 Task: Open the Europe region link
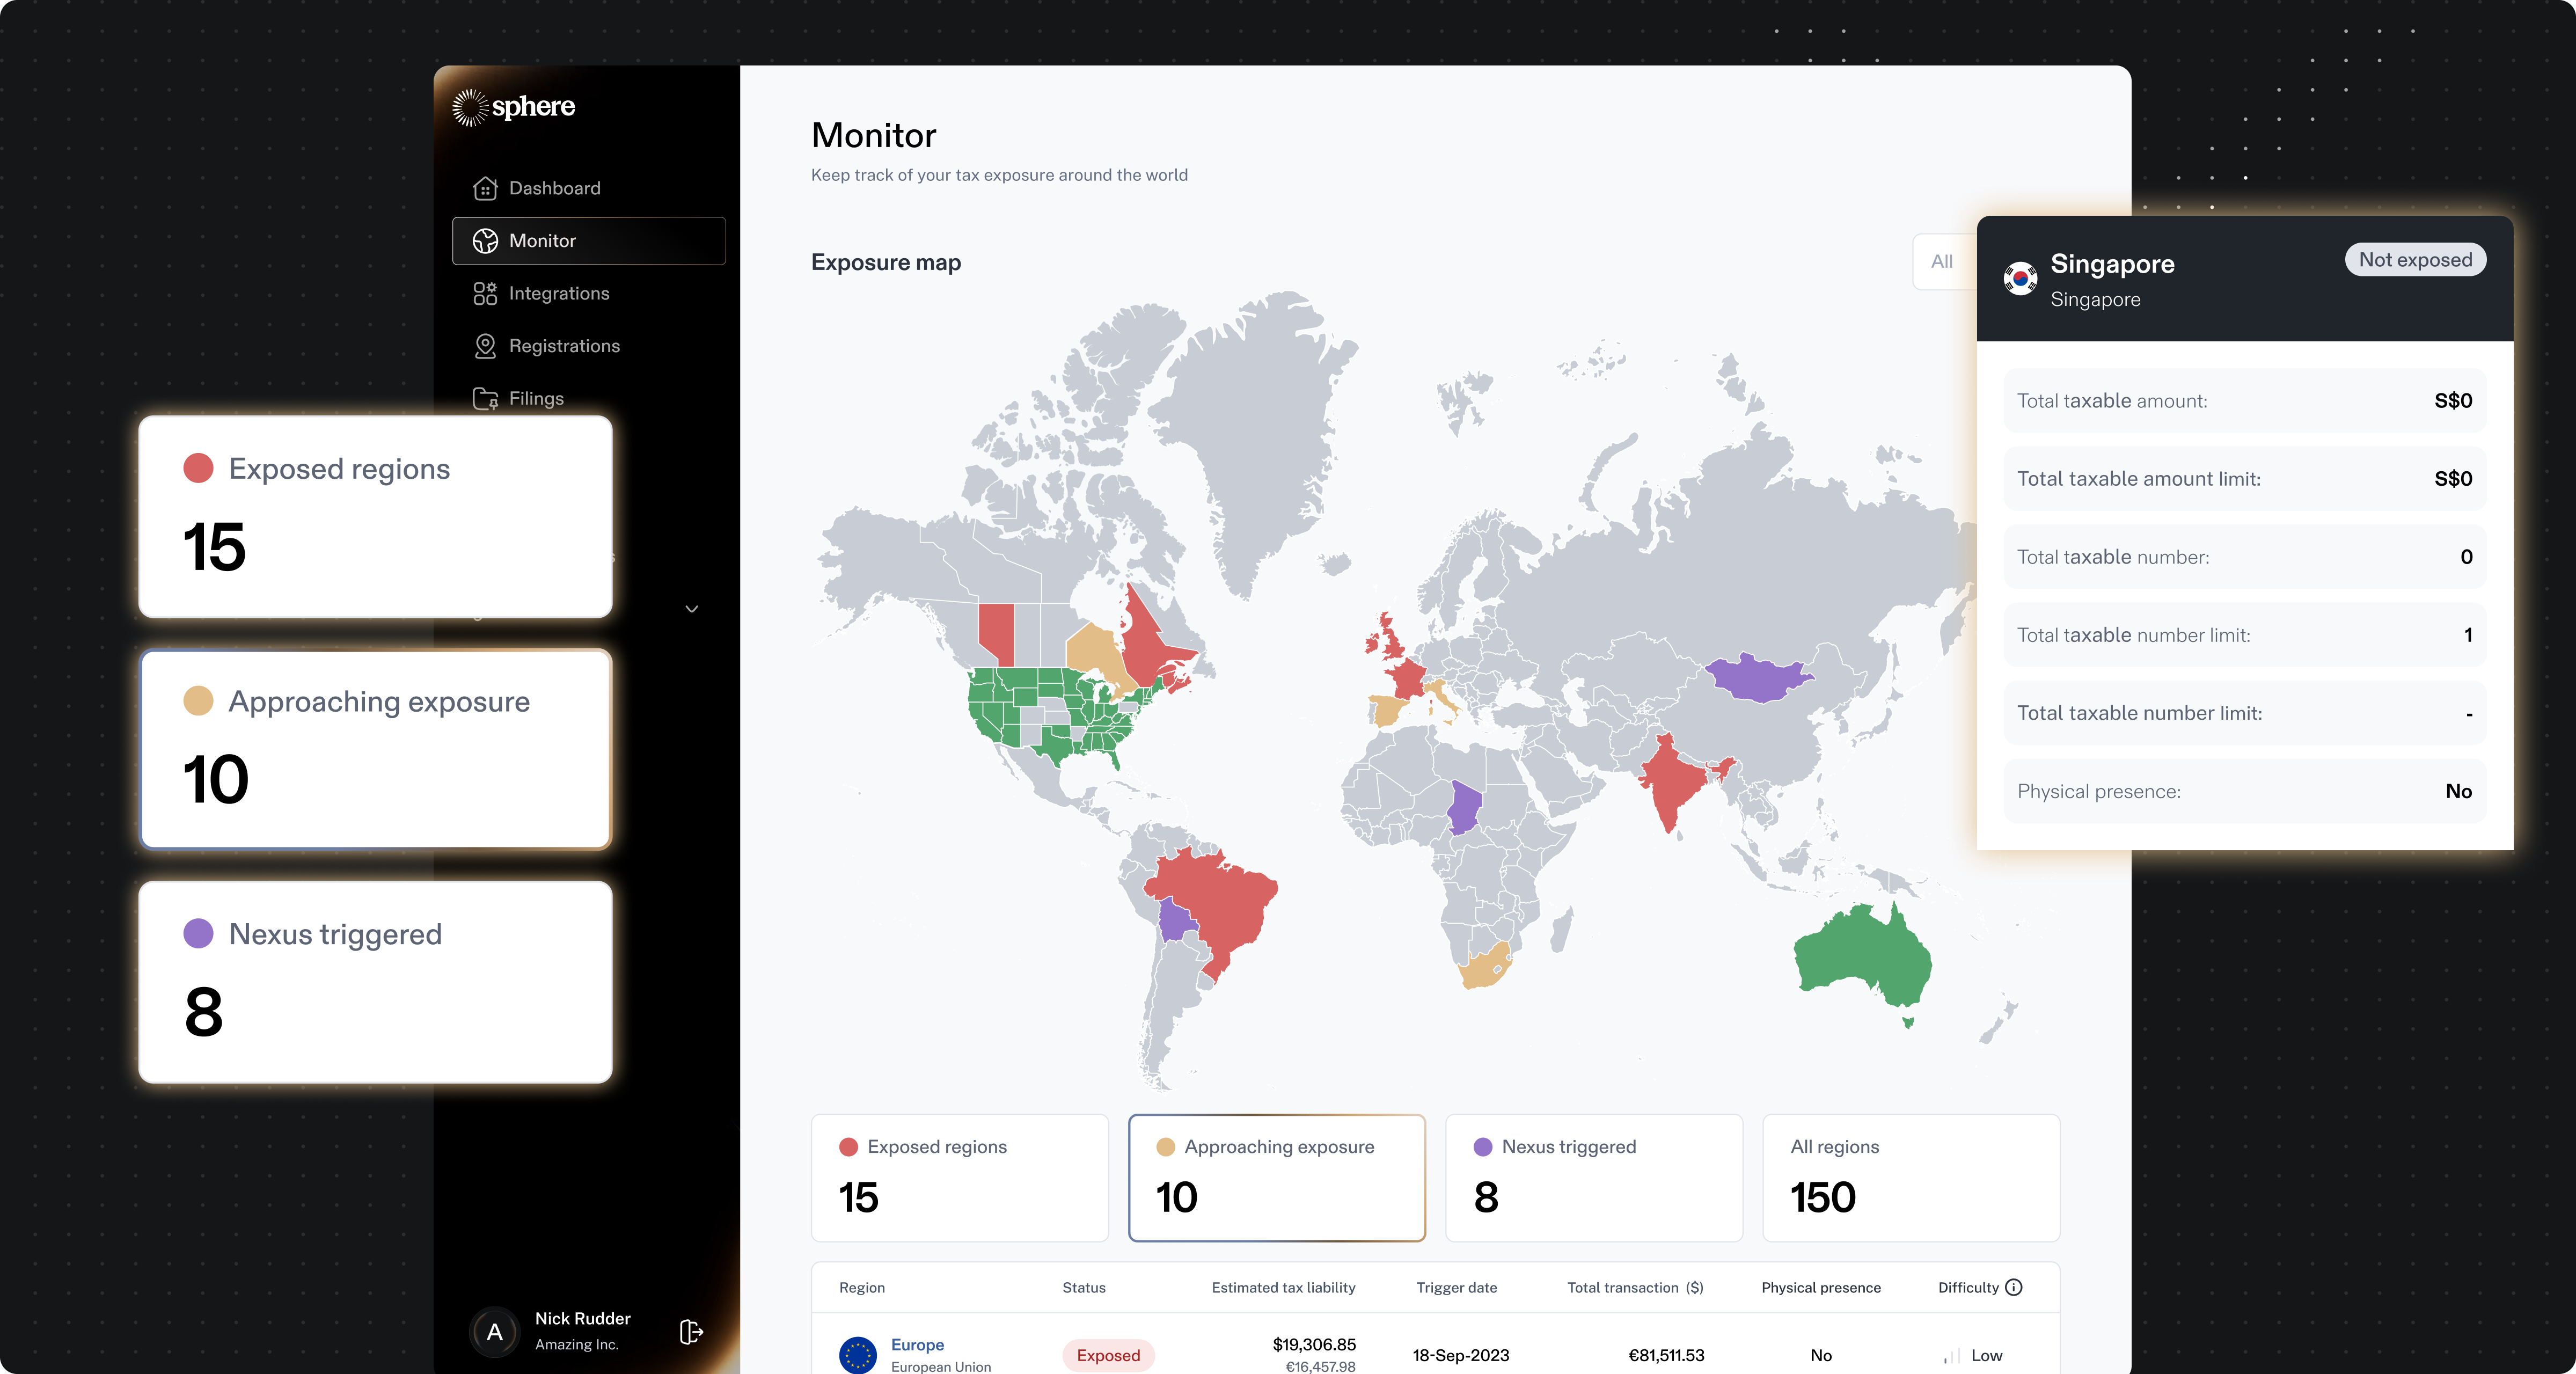pyautogui.click(x=917, y=1345)
